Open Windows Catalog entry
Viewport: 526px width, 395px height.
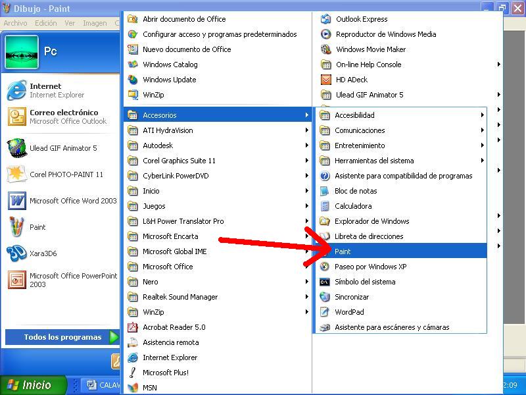pyautogui.click(x=218, y=64)
